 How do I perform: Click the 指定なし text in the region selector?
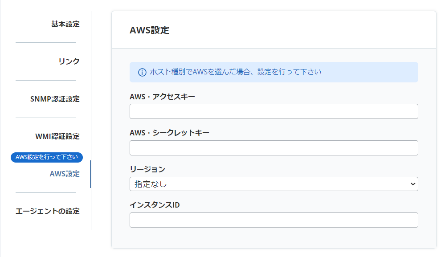coord(151,184)
